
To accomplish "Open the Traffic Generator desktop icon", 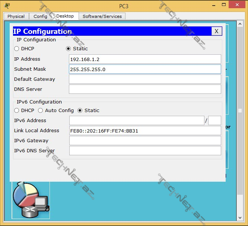I will (x=31, y=200).
